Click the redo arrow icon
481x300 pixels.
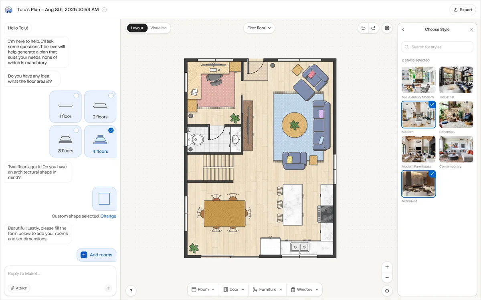pyautogui.click(x=374, y=28)
